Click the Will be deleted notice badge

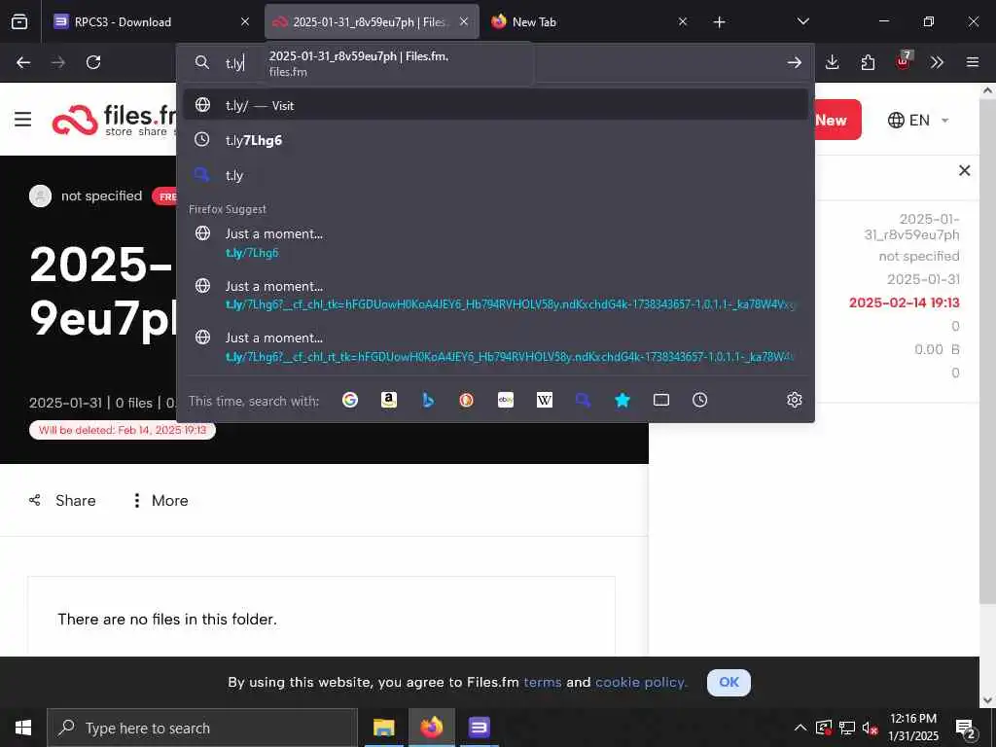click(x=123, y=430)
